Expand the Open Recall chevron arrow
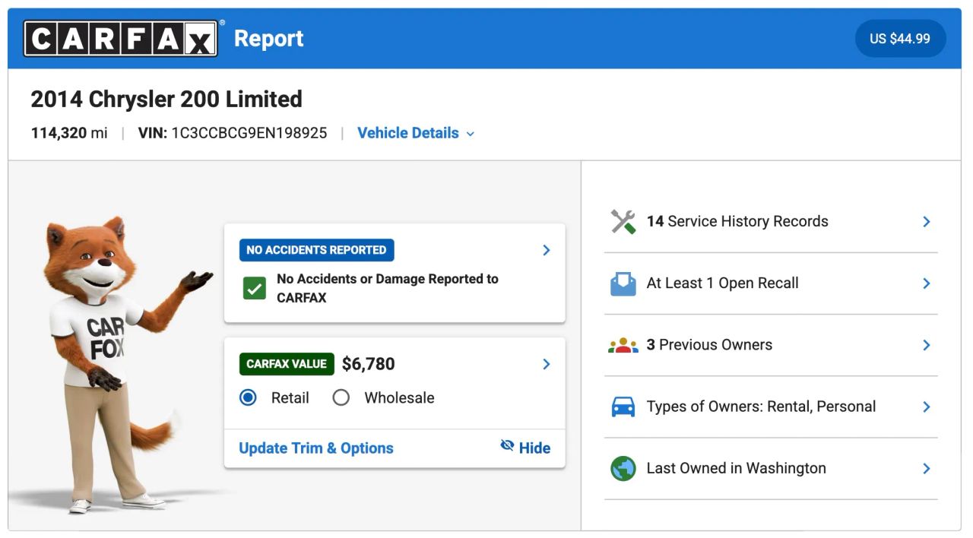 coord(927,283)
